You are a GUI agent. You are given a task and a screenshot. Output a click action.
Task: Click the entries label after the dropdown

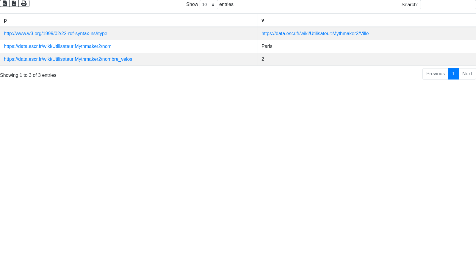[226, 4]
